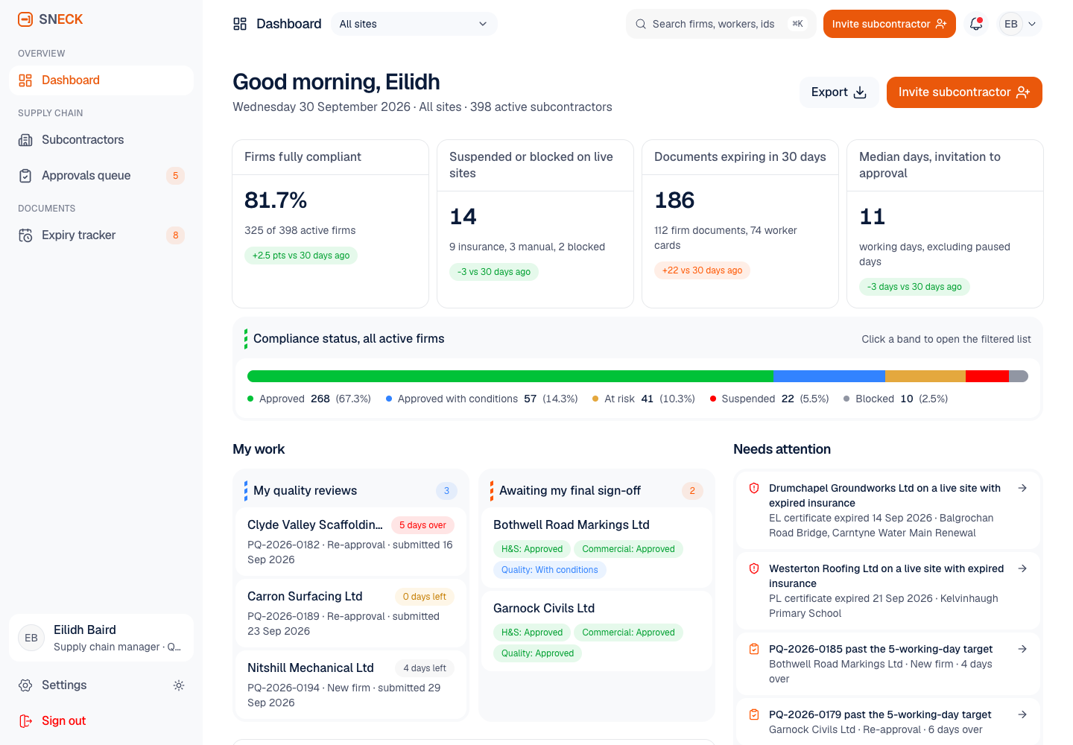Click shield icon on Westerton Roofing alert

(x=754, y=568)
